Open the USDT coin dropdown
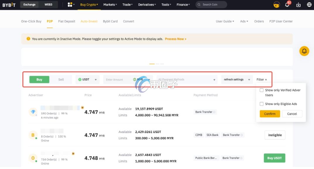This screenshot has height=169, width=314. 87,80
